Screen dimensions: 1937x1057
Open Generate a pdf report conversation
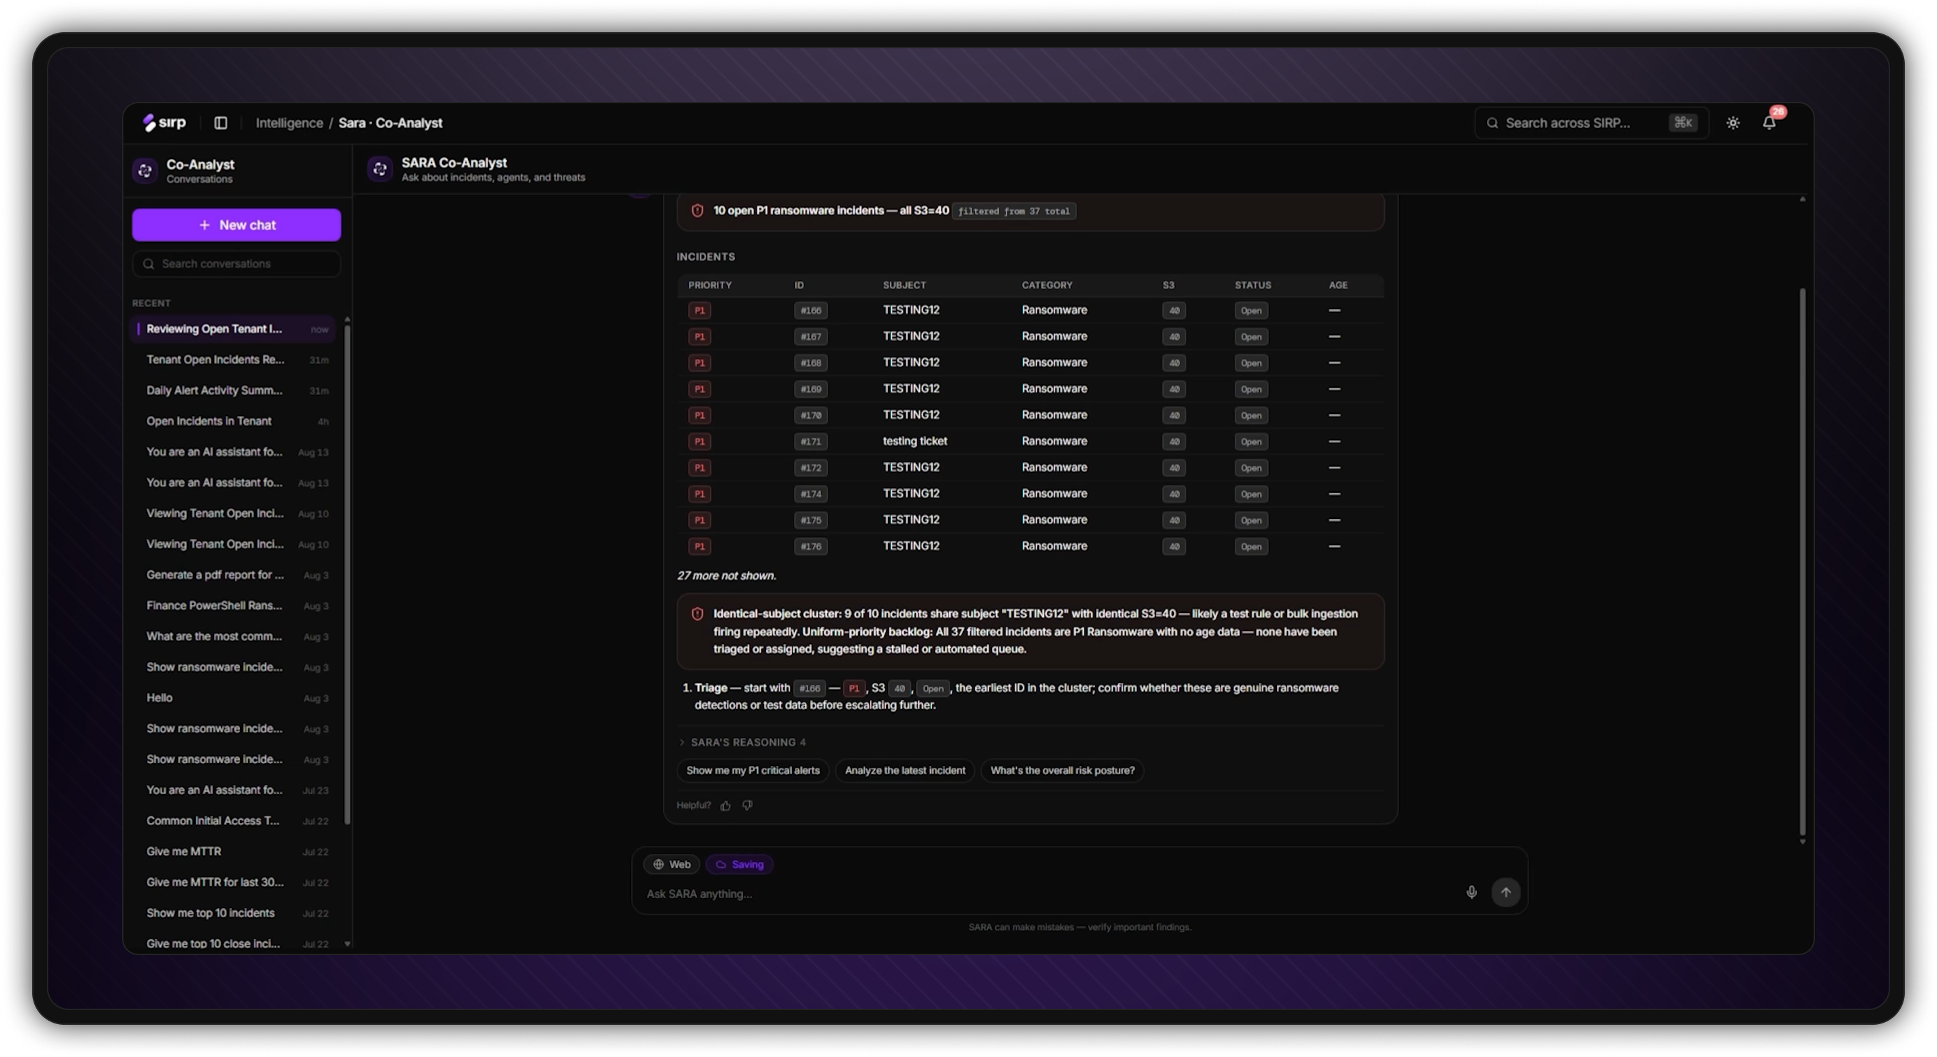coord(233,575)
